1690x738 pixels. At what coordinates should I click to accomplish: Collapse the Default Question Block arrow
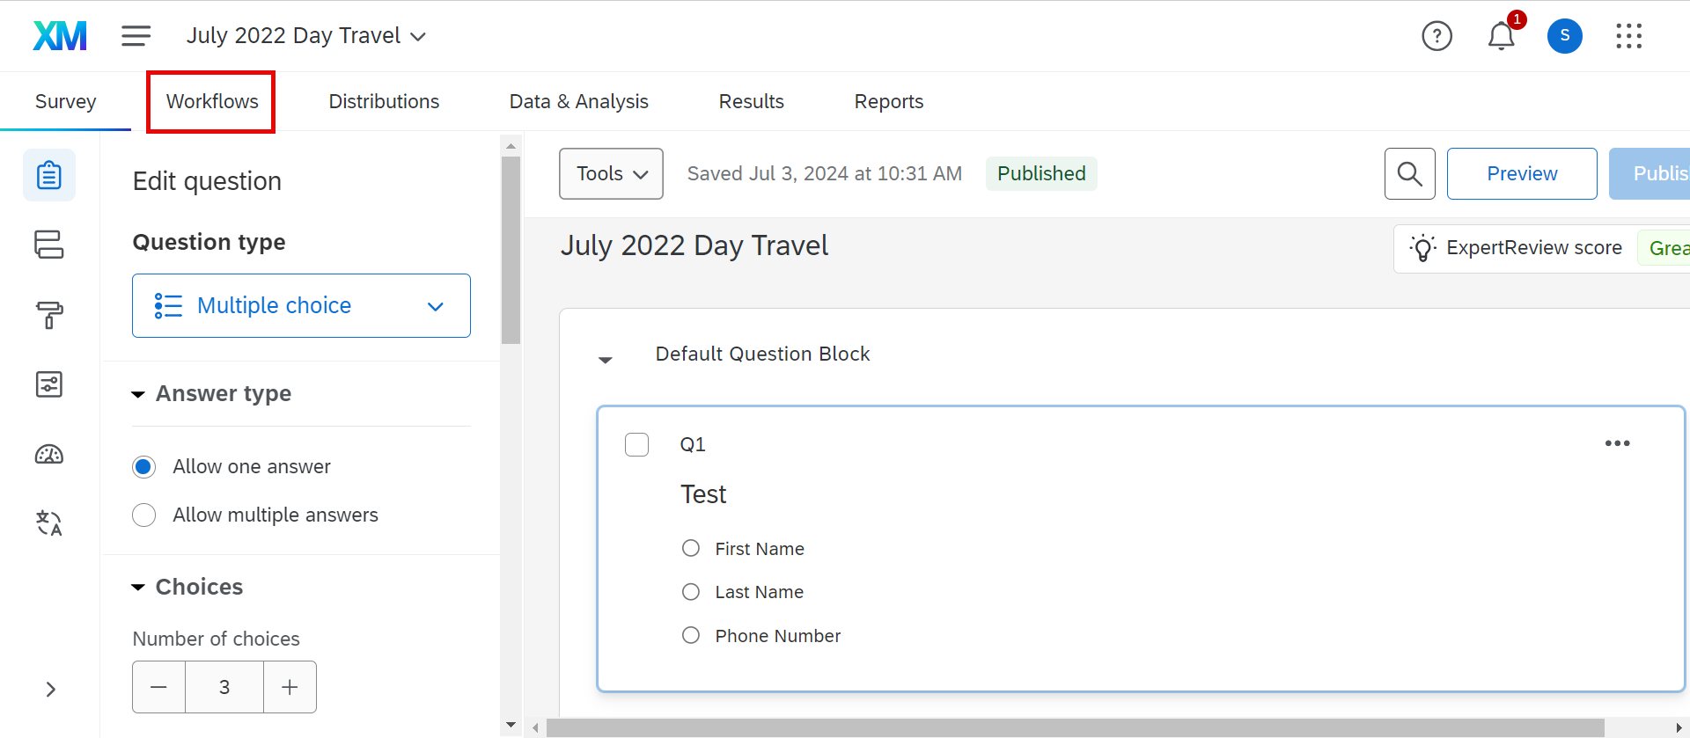point(606,359)
